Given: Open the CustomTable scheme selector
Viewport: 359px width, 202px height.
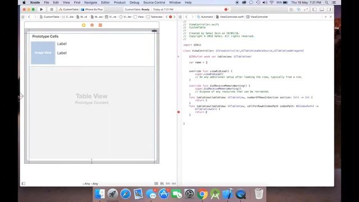Looking at the screenshot, I should [x=69, y=10].
